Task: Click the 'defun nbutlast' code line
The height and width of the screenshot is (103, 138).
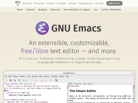Action: [x=20, y=99]
